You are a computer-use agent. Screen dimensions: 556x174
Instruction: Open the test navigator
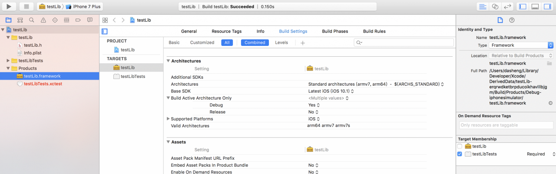[55, 20]
